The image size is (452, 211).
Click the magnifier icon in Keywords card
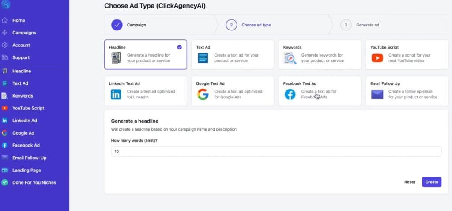[x=290, y=58]
